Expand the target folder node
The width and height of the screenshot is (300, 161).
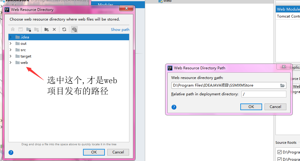[x=11, y=56]
